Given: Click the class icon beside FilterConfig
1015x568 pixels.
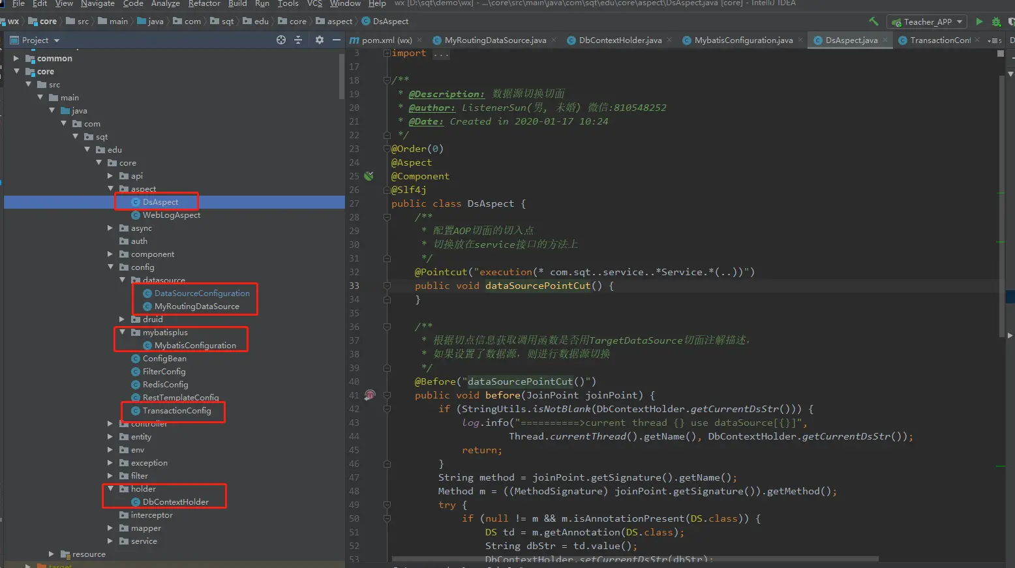Looking at the screenshot, I should tap(136, 372).
